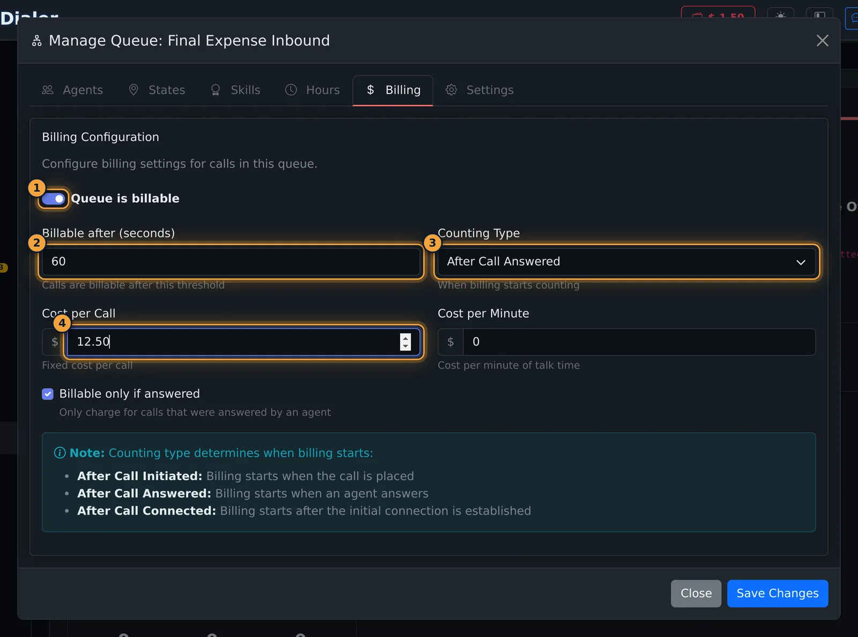Click the Hours clock icon

(291, 90)
